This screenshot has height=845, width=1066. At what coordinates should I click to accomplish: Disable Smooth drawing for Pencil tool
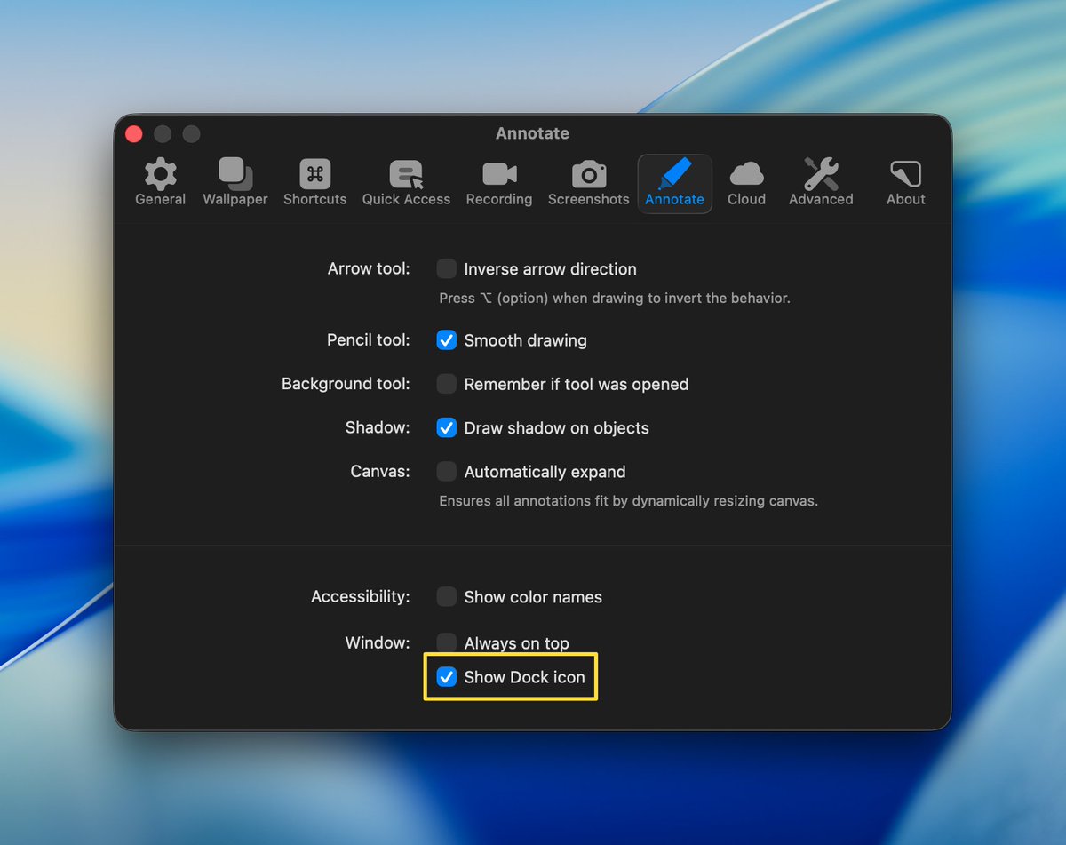click(x=447, y=340)
